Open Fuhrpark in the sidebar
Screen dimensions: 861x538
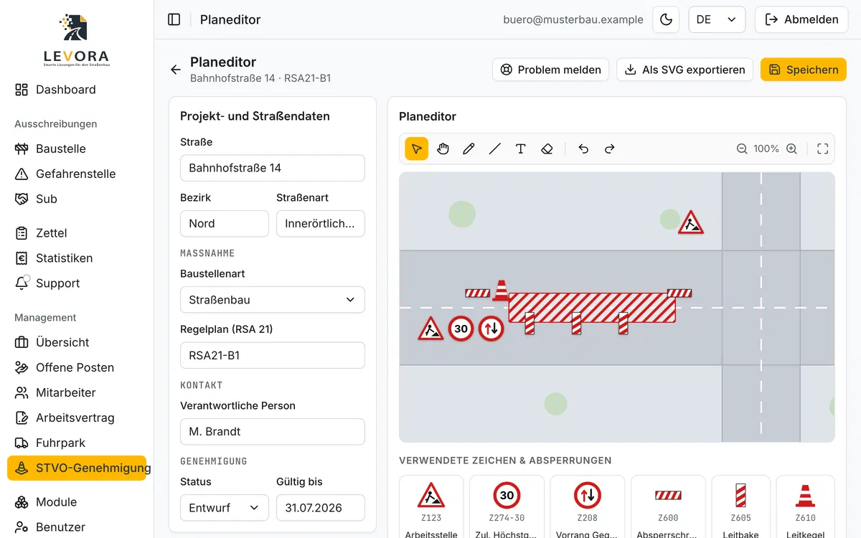77,443
